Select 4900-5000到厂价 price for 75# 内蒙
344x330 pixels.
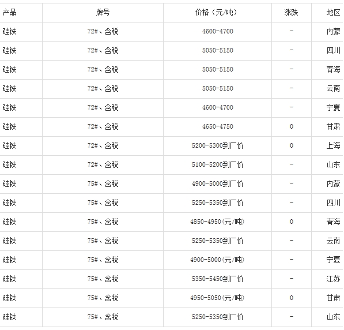217,183
